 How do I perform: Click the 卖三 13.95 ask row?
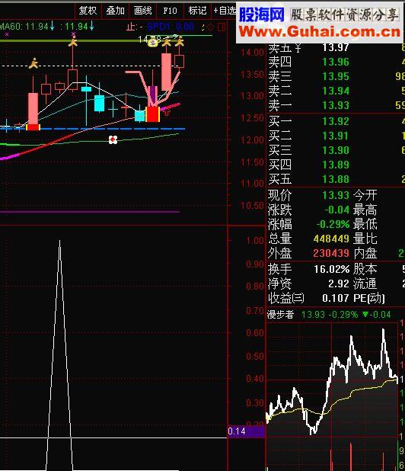coord(336,76)
